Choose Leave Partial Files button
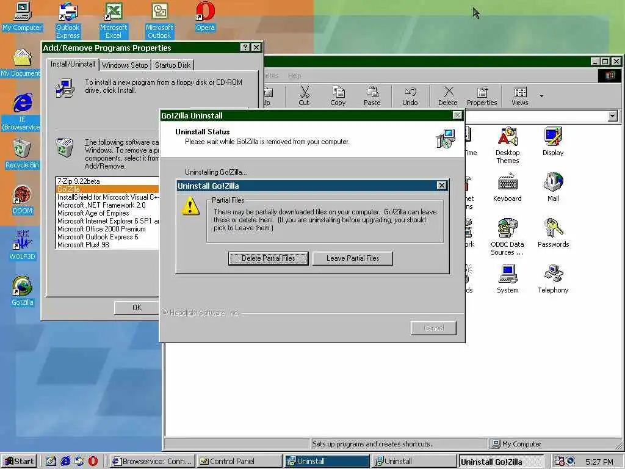625x469 pixels. [353, 258]
